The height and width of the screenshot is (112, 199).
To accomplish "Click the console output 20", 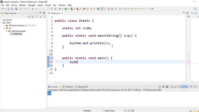I will click(49, 93).
